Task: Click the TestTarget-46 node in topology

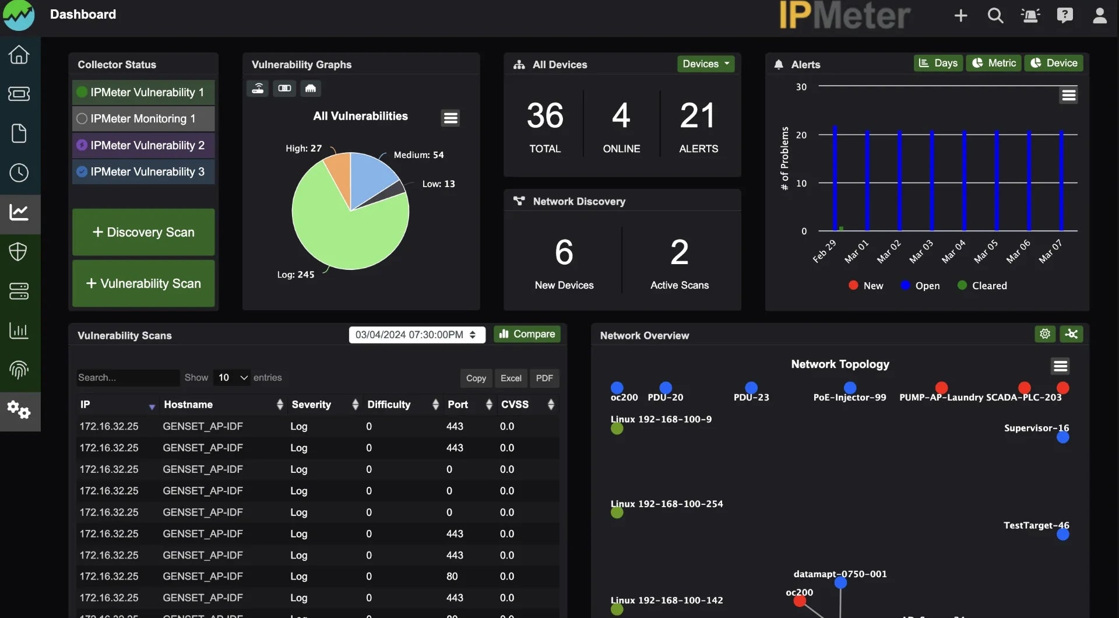Action: click(1063, 534)
